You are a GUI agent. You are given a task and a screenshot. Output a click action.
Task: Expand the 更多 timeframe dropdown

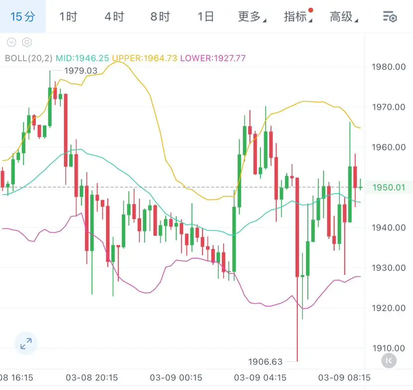(x=252, y=17)
